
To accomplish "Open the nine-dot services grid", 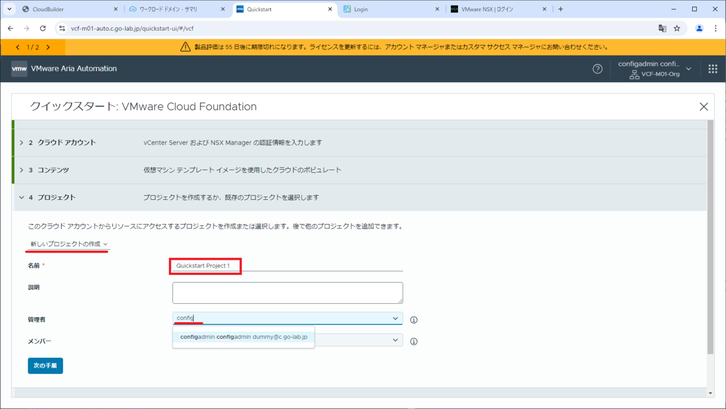I will coord(713,69).
